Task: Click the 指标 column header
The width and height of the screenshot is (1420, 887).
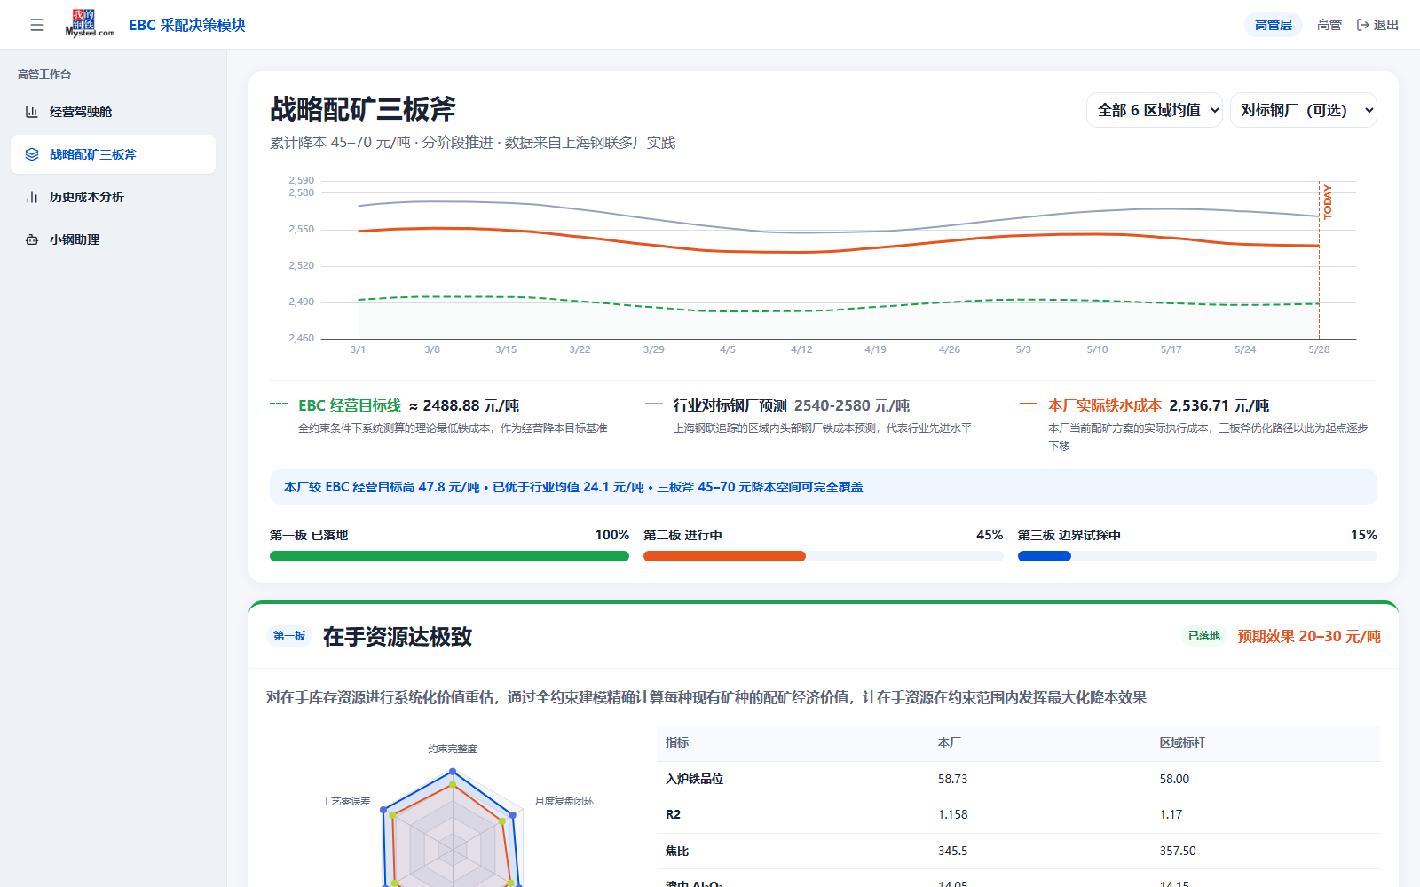Action: (677, 742)
